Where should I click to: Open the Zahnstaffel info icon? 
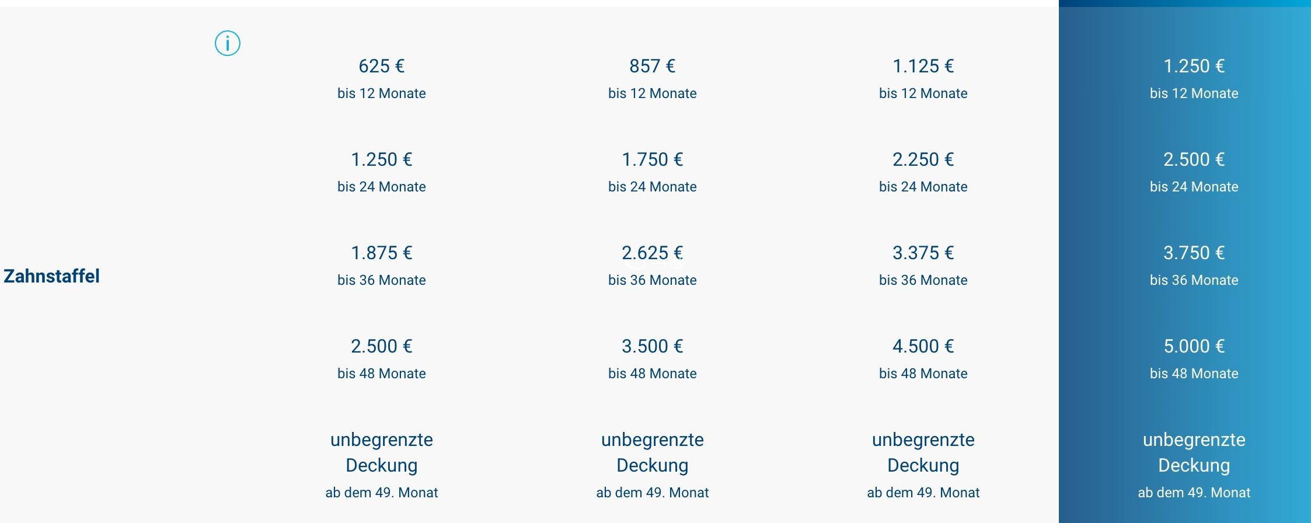click(x=228, y=43)
